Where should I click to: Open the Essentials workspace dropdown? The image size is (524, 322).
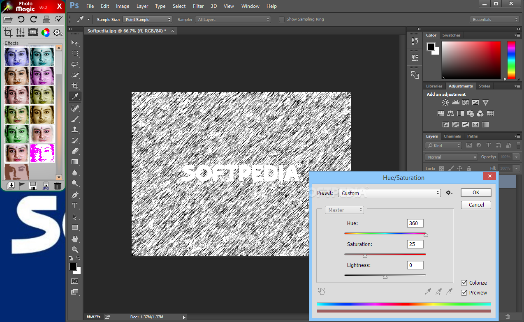[494, 19]
